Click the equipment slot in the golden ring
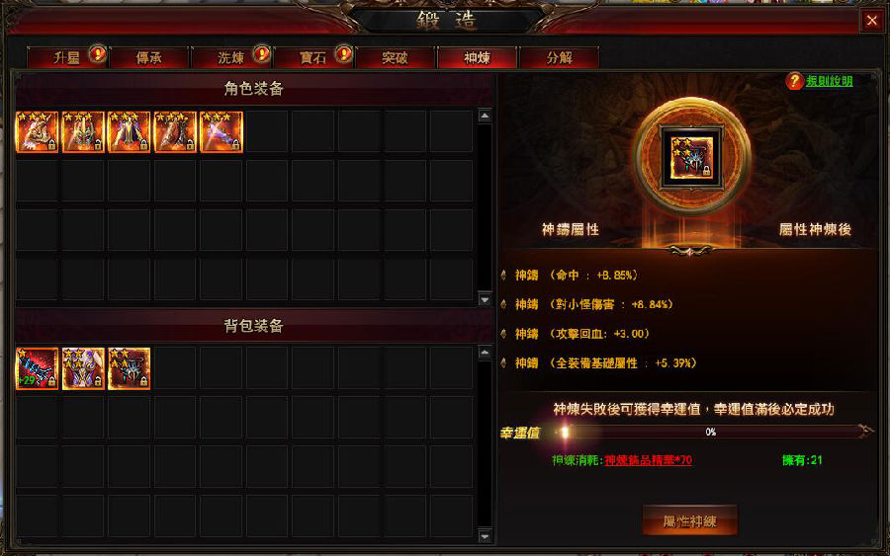Viewport: 890px width, 556px height. point(691,157)
